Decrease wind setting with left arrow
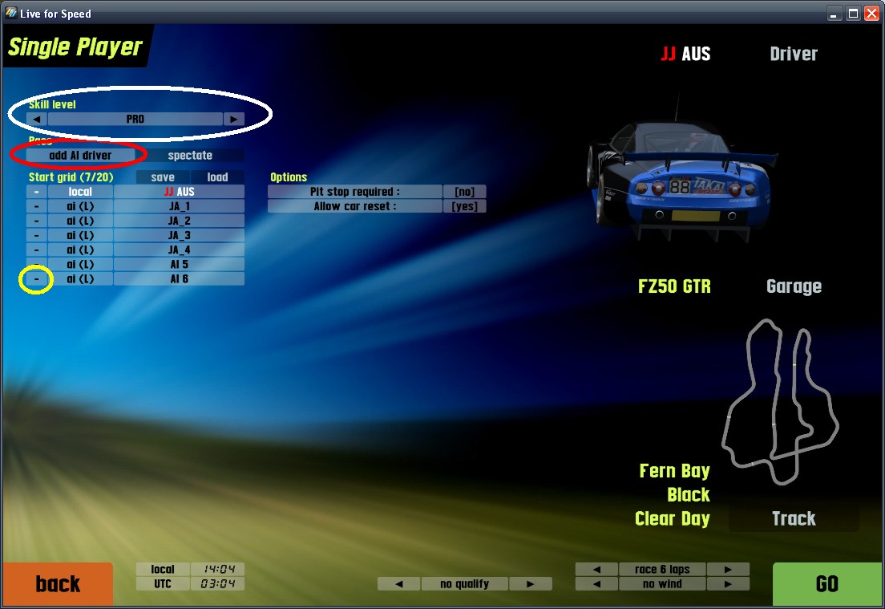The height and width of the screenshot is (609, 885). [x=596, y=584]
